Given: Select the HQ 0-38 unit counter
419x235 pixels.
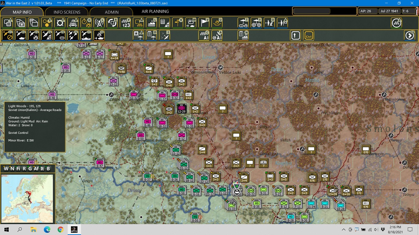Looking at the screenshot, I should point(32,54).
